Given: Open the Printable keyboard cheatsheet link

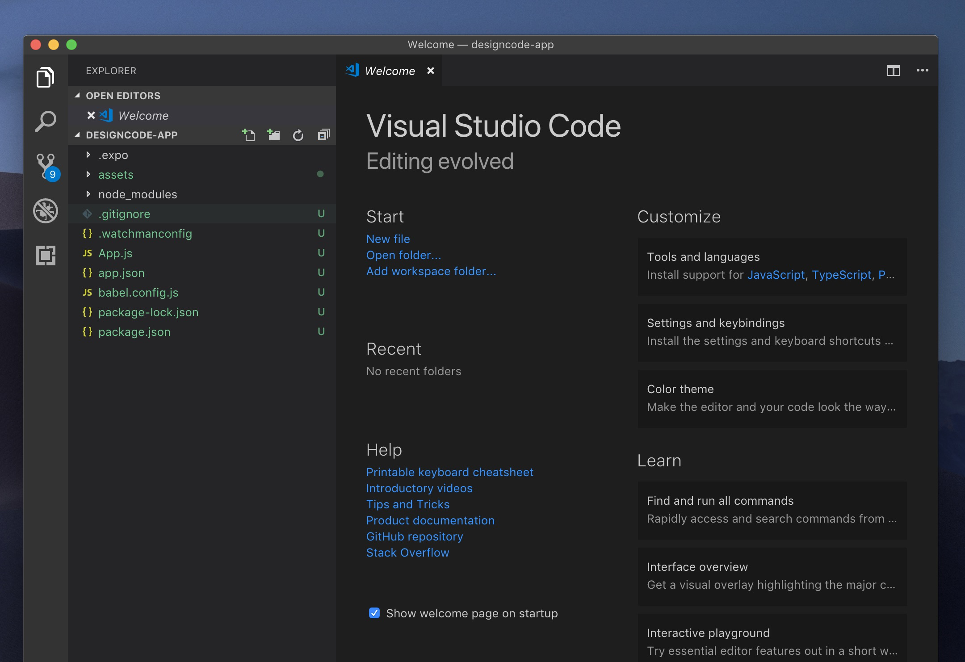Looking at the screenshot, I should pyautogui.click(x=449, y=472).
